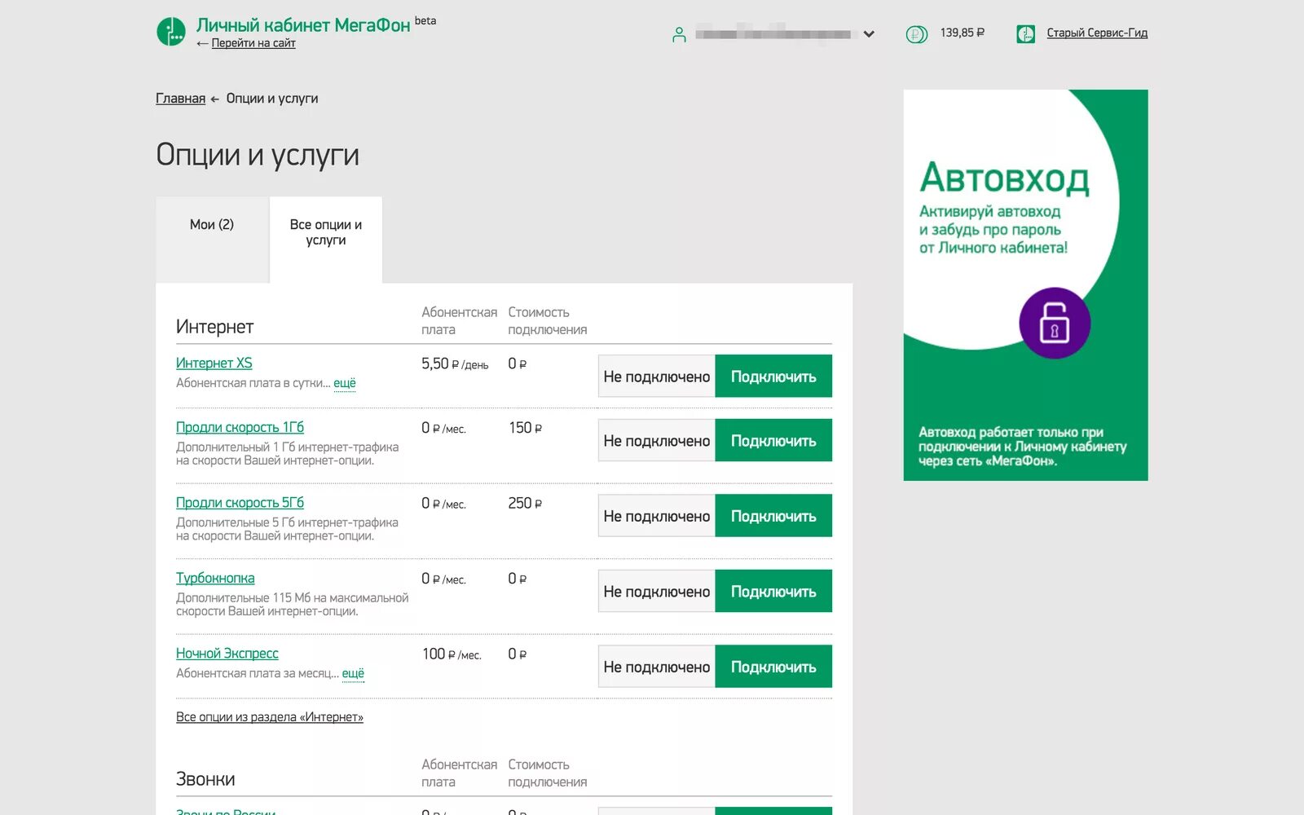Go to Главная breadcrumb
Screen dimensions: 1304x815
(x=181, y=99)
